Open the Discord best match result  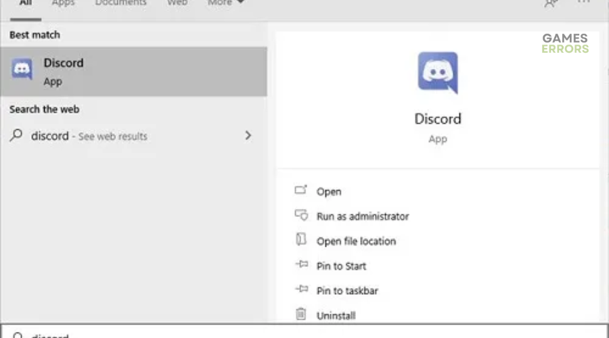(133, 72)
